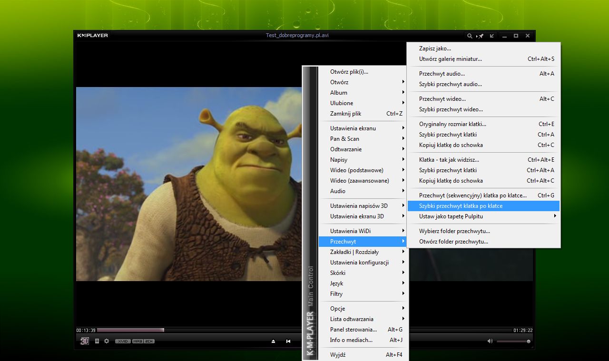Click the 3D mode icon
The width and height of the screenshot is (609, 361).
(x=84, y=341)
